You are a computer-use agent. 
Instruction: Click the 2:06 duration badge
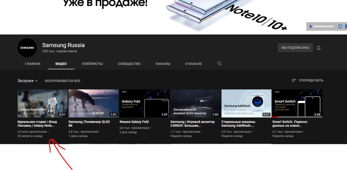317,115
